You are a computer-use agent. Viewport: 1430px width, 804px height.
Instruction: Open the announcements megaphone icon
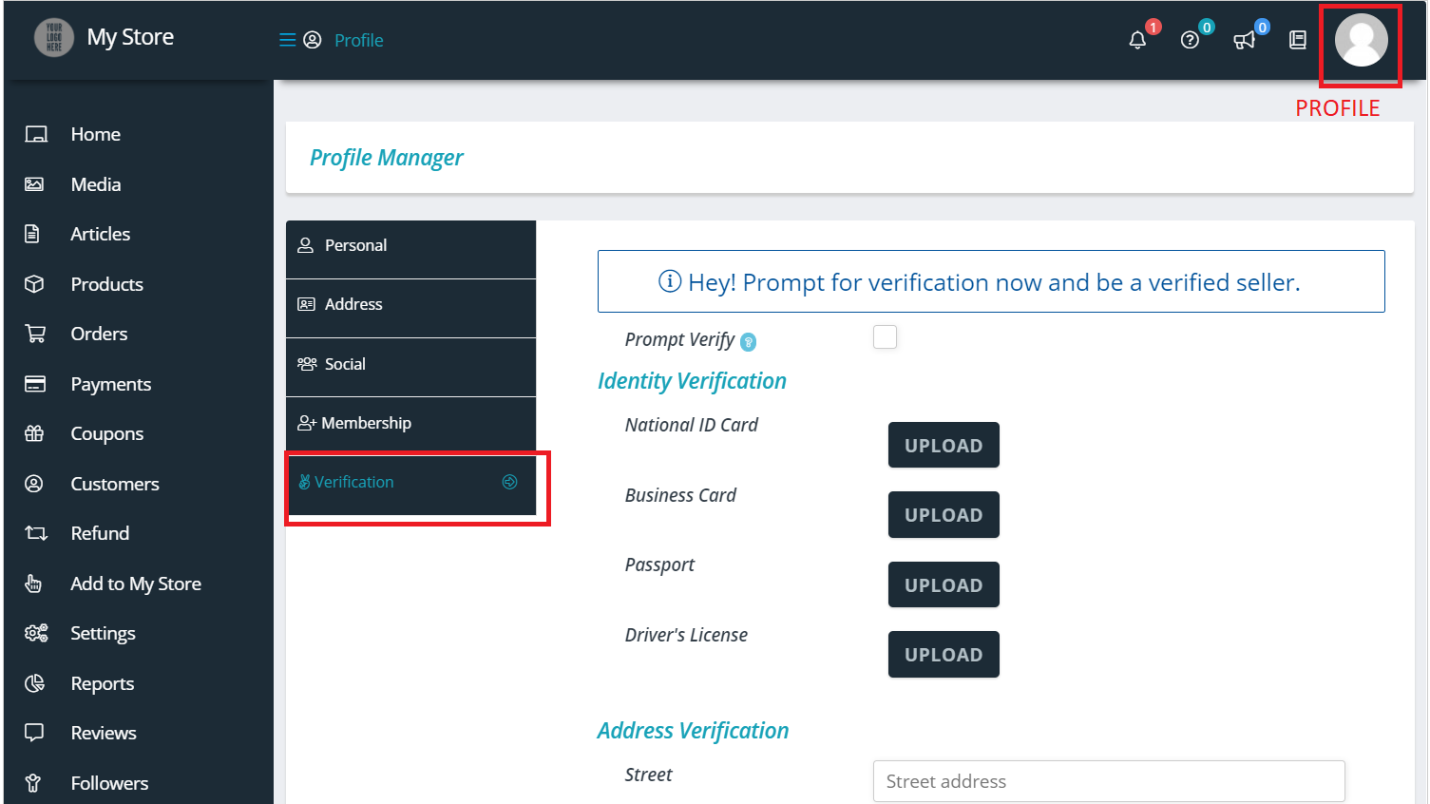[x=1245, y=40]
